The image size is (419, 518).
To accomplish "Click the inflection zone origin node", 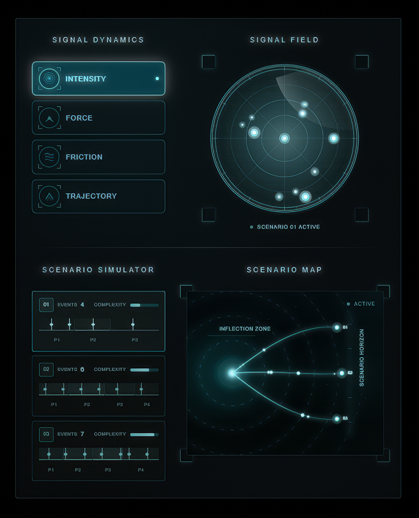I will pos(232,373).
